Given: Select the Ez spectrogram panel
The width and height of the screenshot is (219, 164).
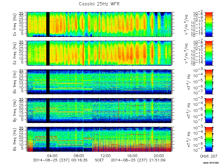Looking at the screenshot, I should point(99,53).
